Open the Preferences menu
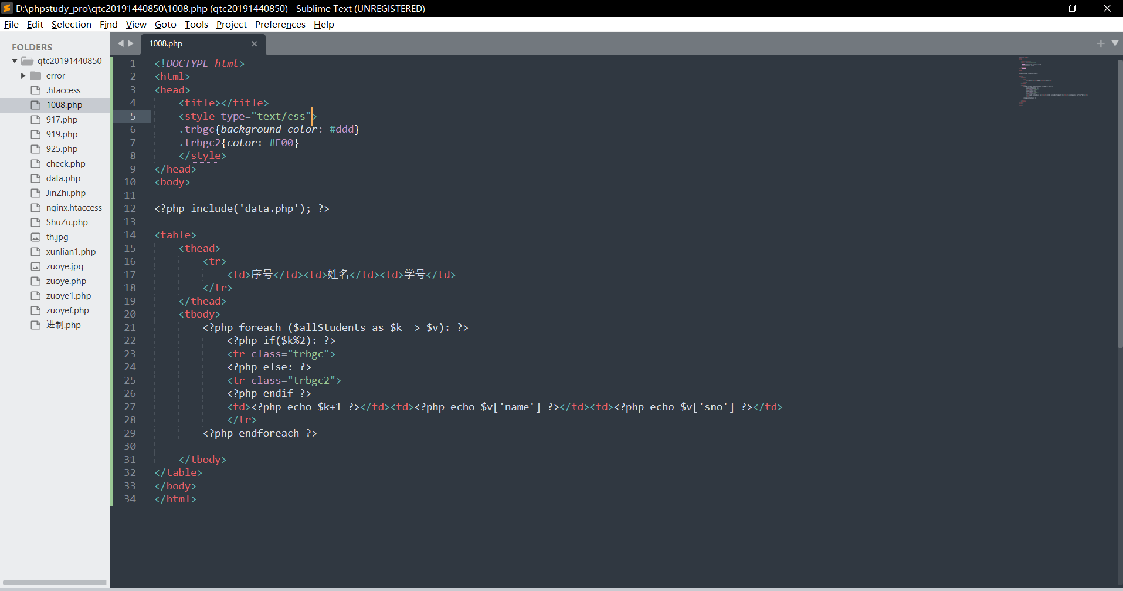 (280, 24)
